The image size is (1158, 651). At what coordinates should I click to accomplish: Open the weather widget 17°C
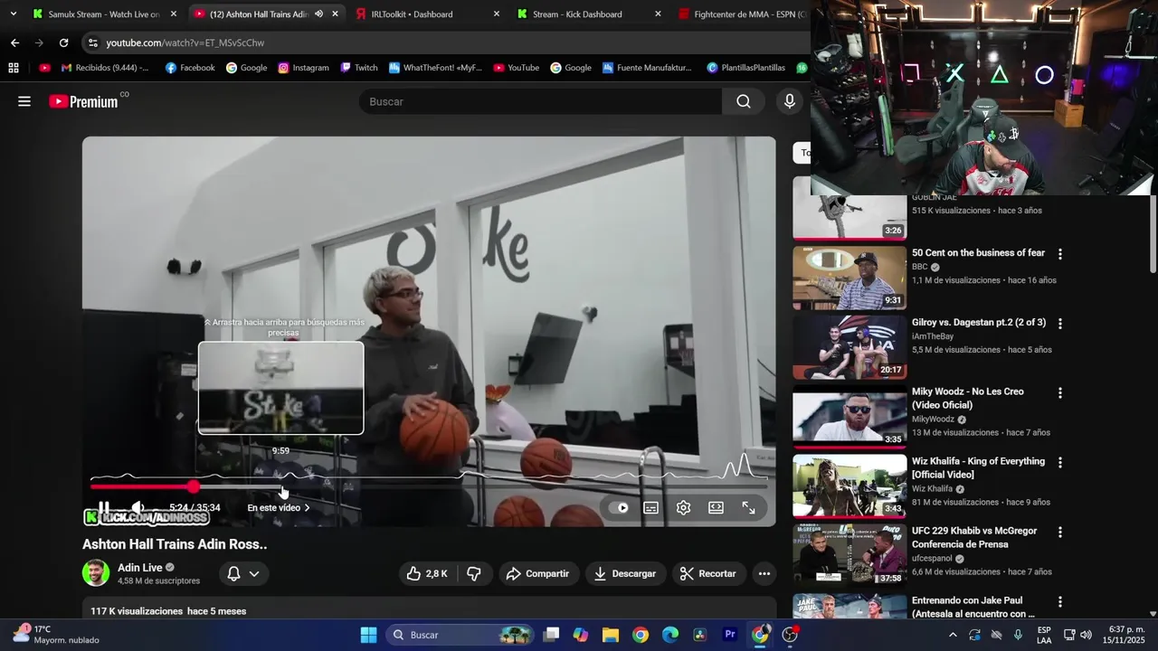coord(56,635)
